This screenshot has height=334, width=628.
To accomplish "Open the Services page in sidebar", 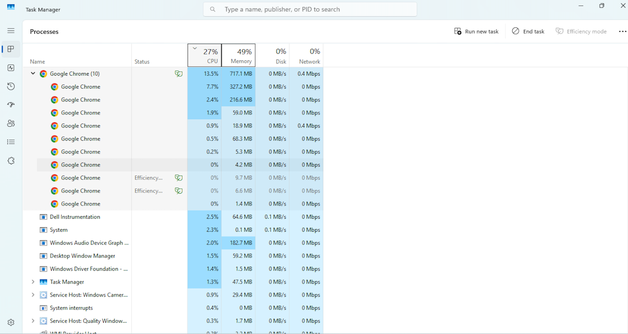I will (x=11, y=161).
